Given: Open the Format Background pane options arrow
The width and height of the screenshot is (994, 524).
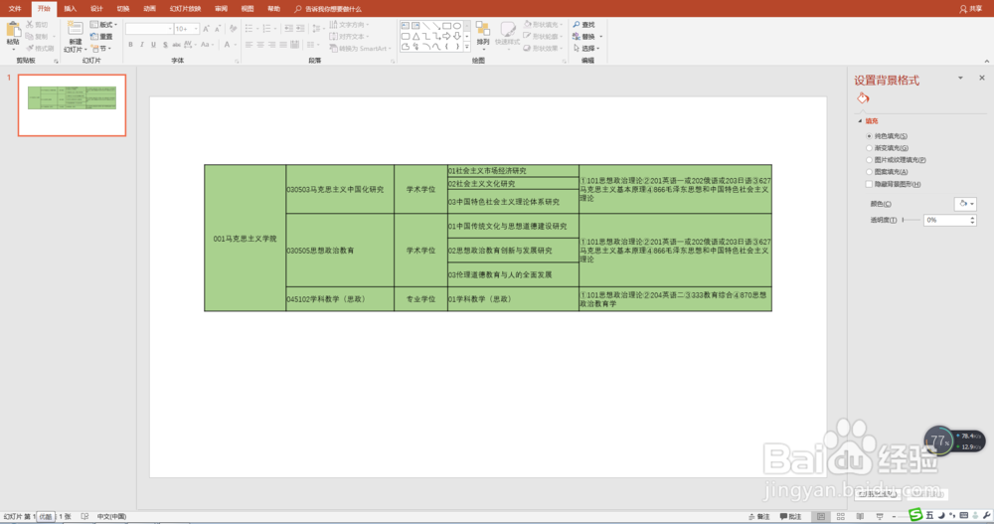Looking at the screenshot, I should (x=960, y=78).
